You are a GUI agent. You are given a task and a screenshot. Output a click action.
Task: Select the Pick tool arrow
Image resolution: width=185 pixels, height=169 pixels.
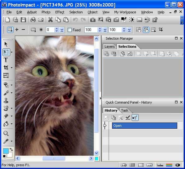coord(6,44)
